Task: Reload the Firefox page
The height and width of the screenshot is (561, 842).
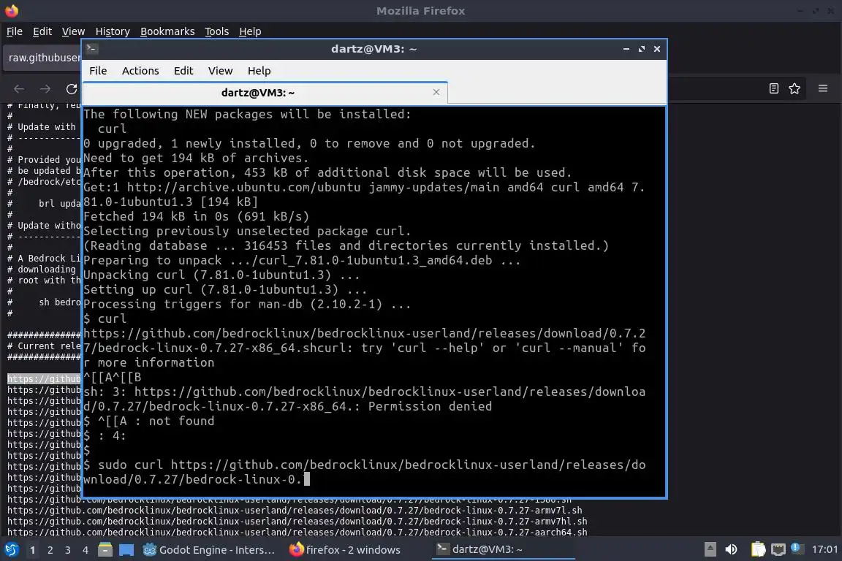Action: tap(72, 88)
